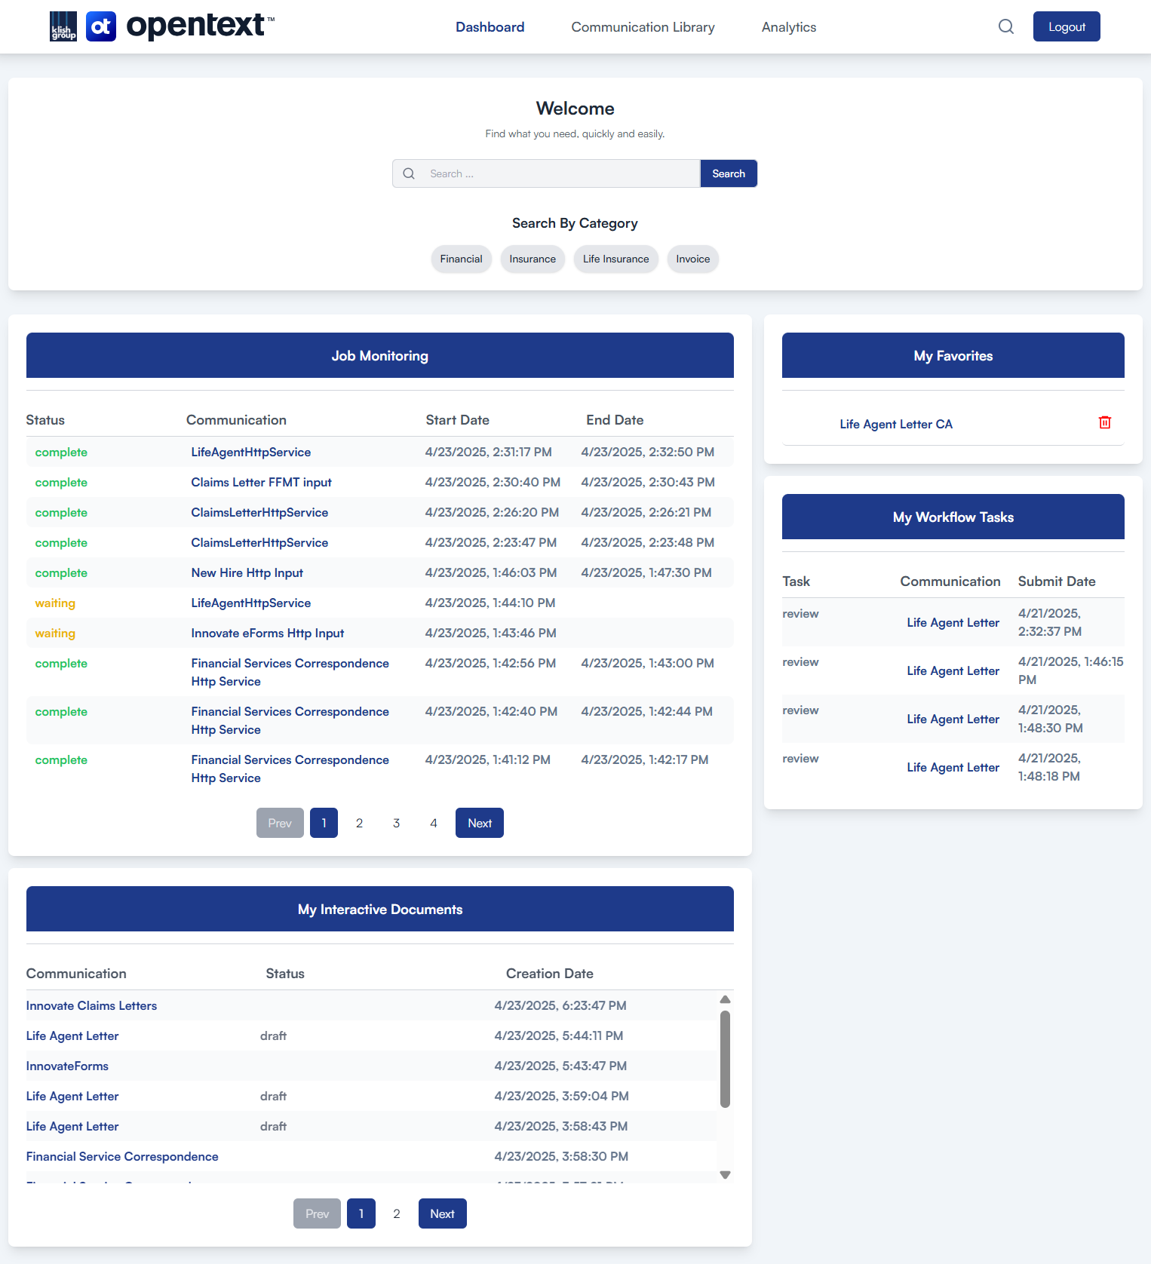Open Life Agent Letter task submitted 1:48:18 PM
Screen dimensions: 1151x1264
tap(953, 767)
